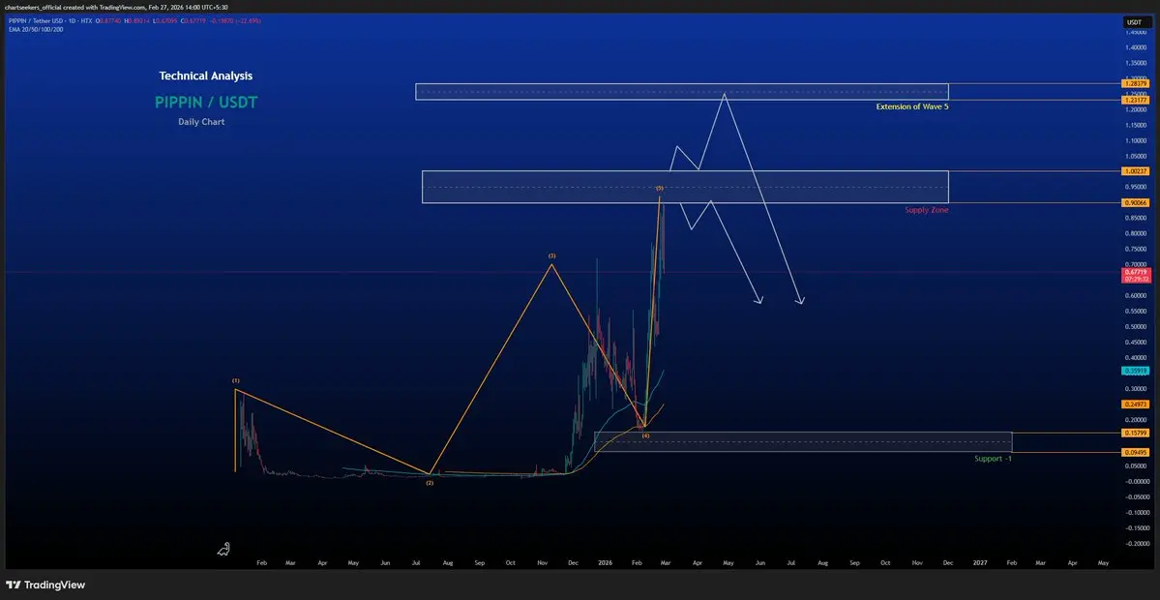Click the current price label 0.67719
Screen dimensions: 1160x600
pyautogui.click(x=1136, y=272)
